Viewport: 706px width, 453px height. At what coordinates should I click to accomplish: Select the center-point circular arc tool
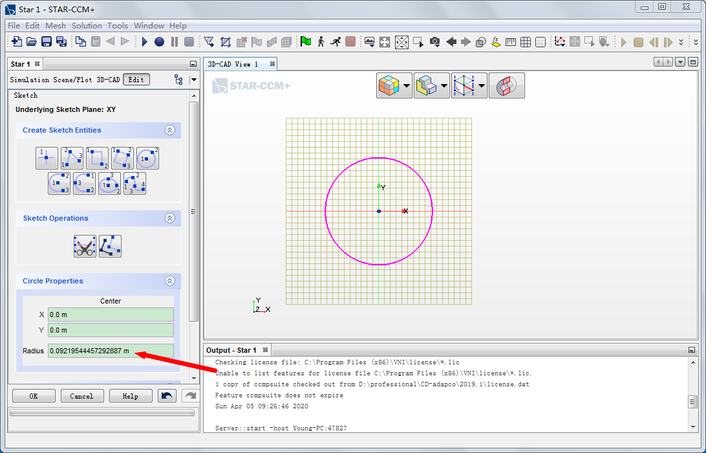59,183
